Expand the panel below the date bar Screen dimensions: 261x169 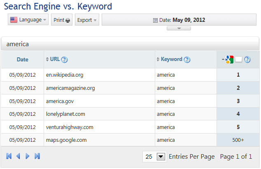pyautogui.click(x=179, y=28)
